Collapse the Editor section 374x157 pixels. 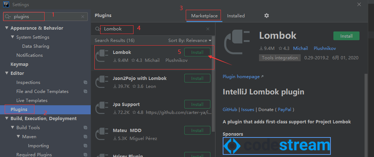point(7,73)
